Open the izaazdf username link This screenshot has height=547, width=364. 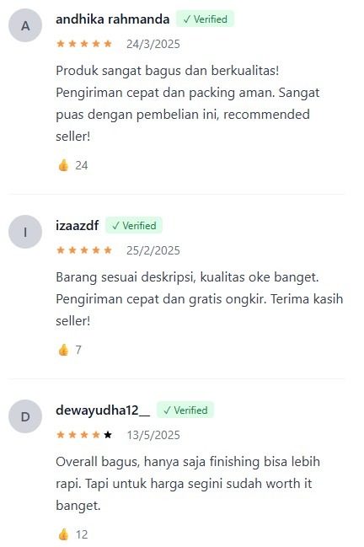point(77,225)
